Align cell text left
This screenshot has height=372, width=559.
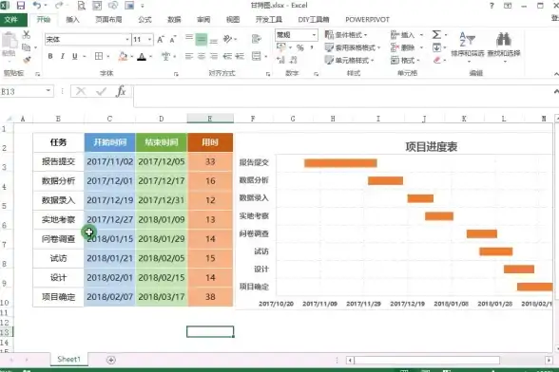pyautogui.click(x=189, y=56)
